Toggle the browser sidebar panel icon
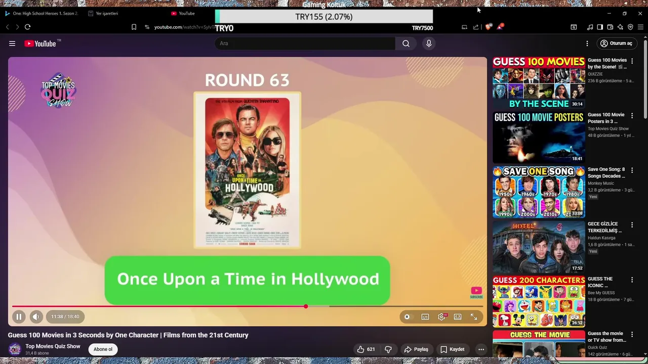Screen dimensions: 648x364 tap(600, 27)
